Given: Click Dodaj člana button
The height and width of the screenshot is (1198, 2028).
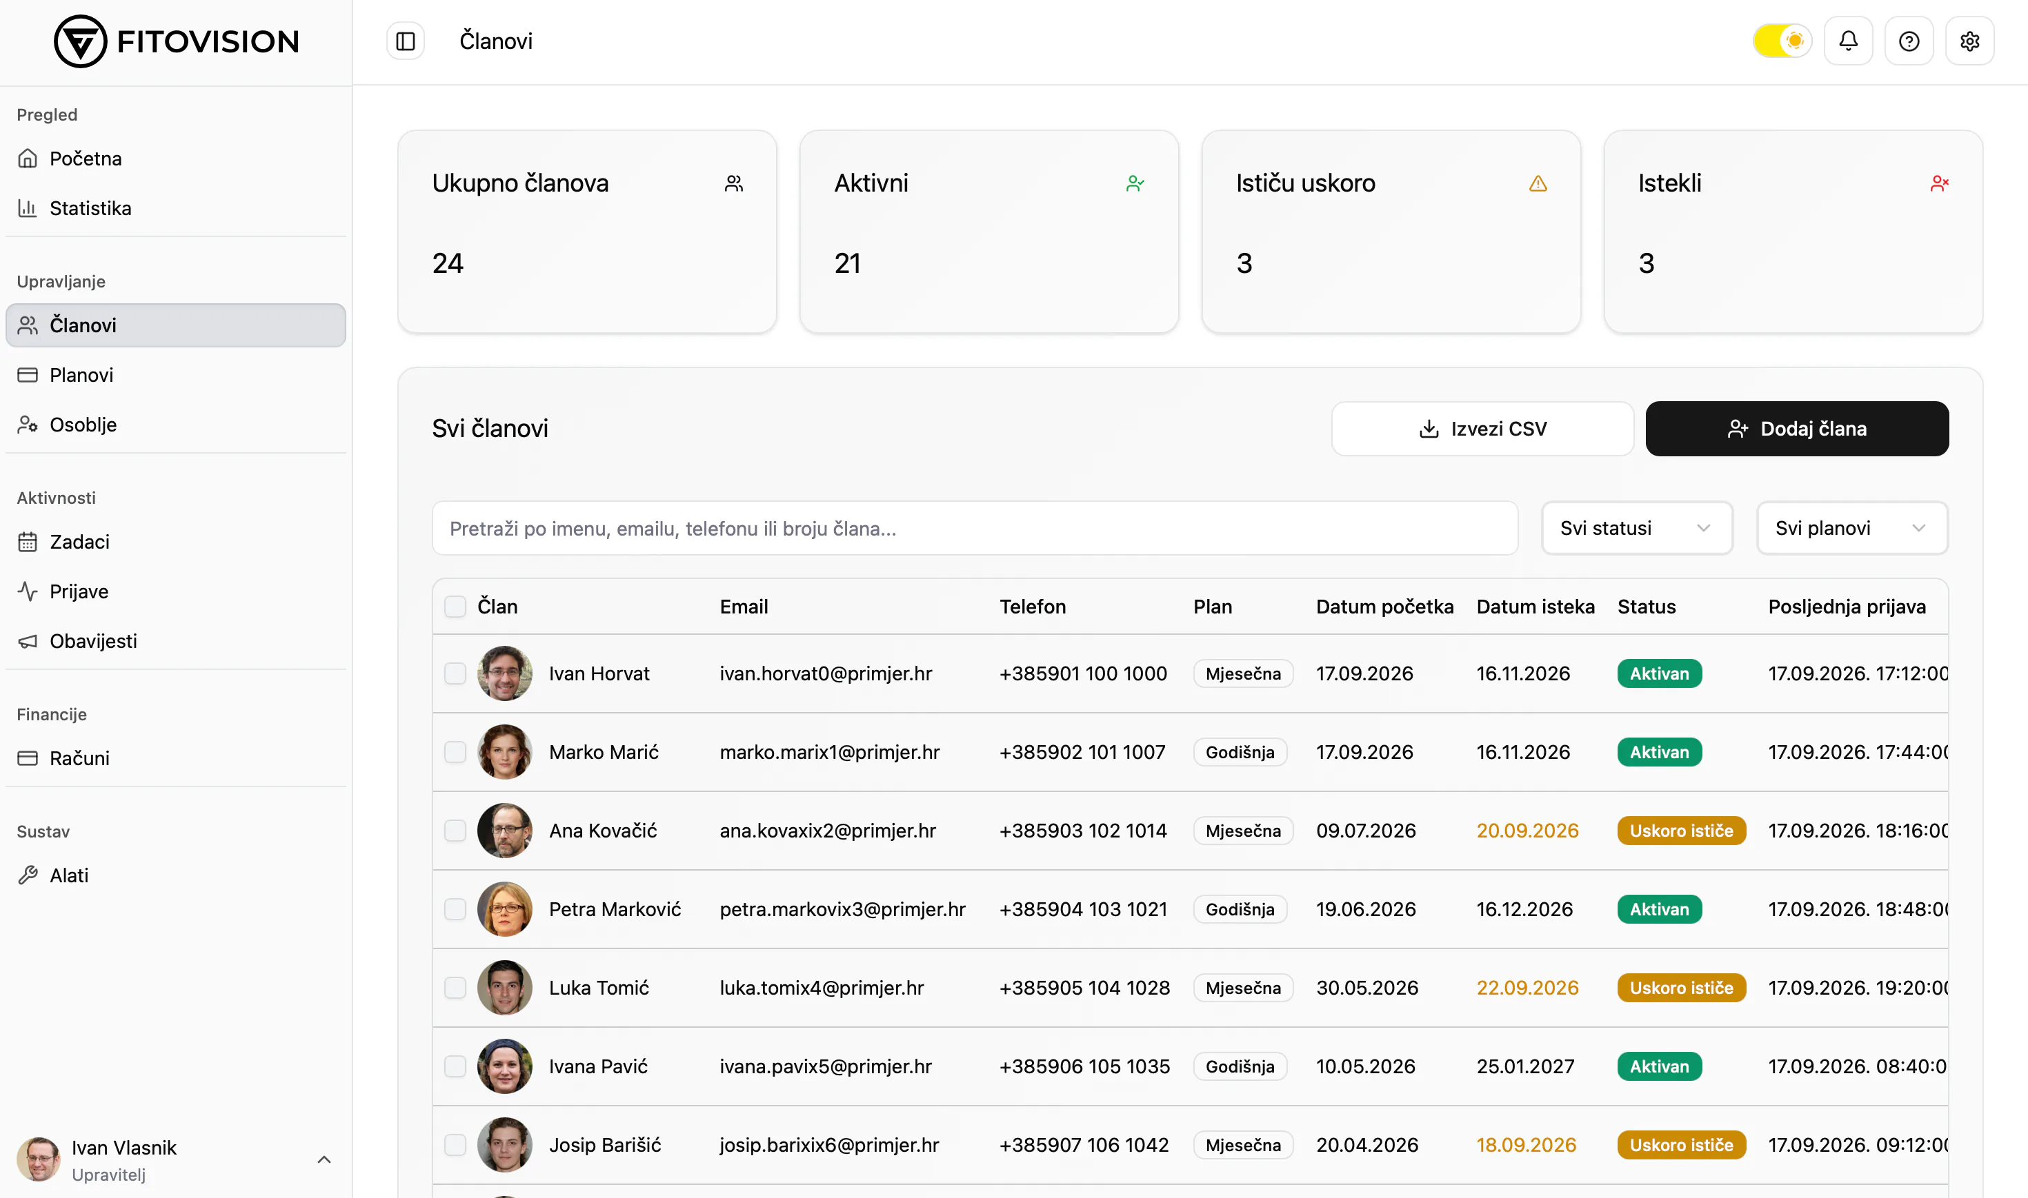Looking at the screenshot, I should click(1797, 429).
